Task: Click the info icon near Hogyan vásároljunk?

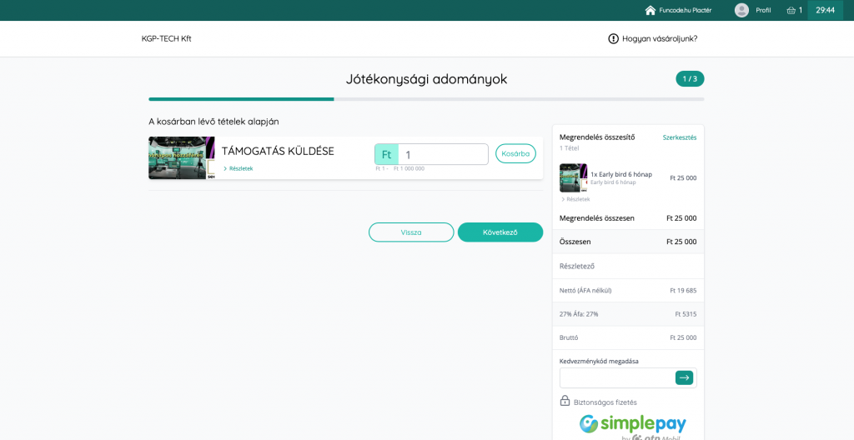Action: (613, 38)
